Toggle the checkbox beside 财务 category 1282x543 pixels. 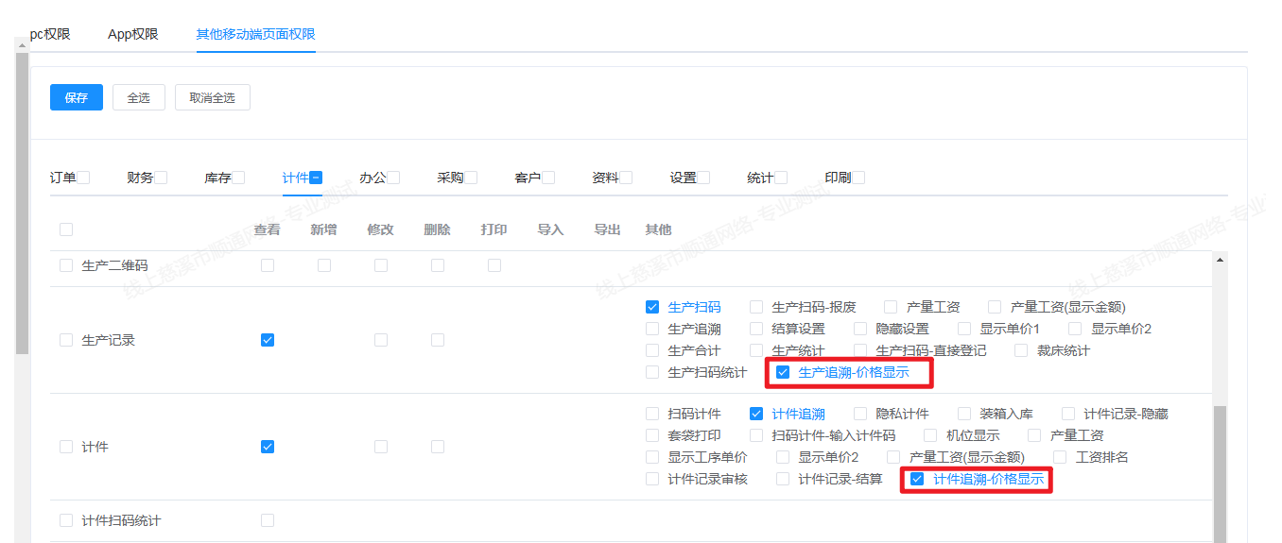pyautogui.click(x=161, y=178)
